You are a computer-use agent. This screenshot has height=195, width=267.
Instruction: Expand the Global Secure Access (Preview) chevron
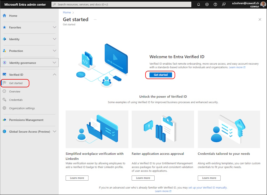[x=54, y=131]
